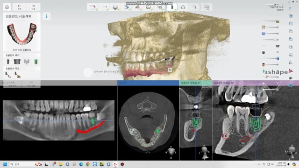Go to the home screen icon
299x168 pixels.
(x=7, y=7)
